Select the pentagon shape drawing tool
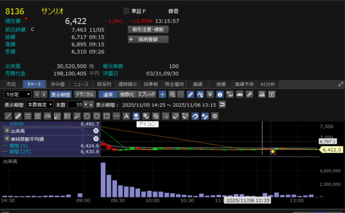Screen dimensions: 345x213 pos(87,116)
